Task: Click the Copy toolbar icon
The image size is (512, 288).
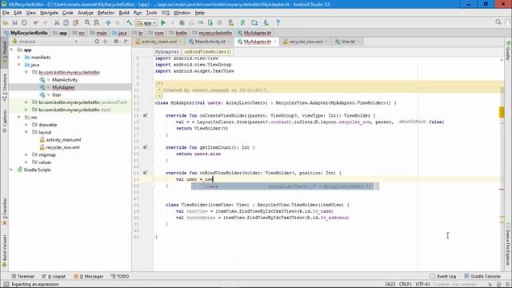Action: [x=66, y=22]
